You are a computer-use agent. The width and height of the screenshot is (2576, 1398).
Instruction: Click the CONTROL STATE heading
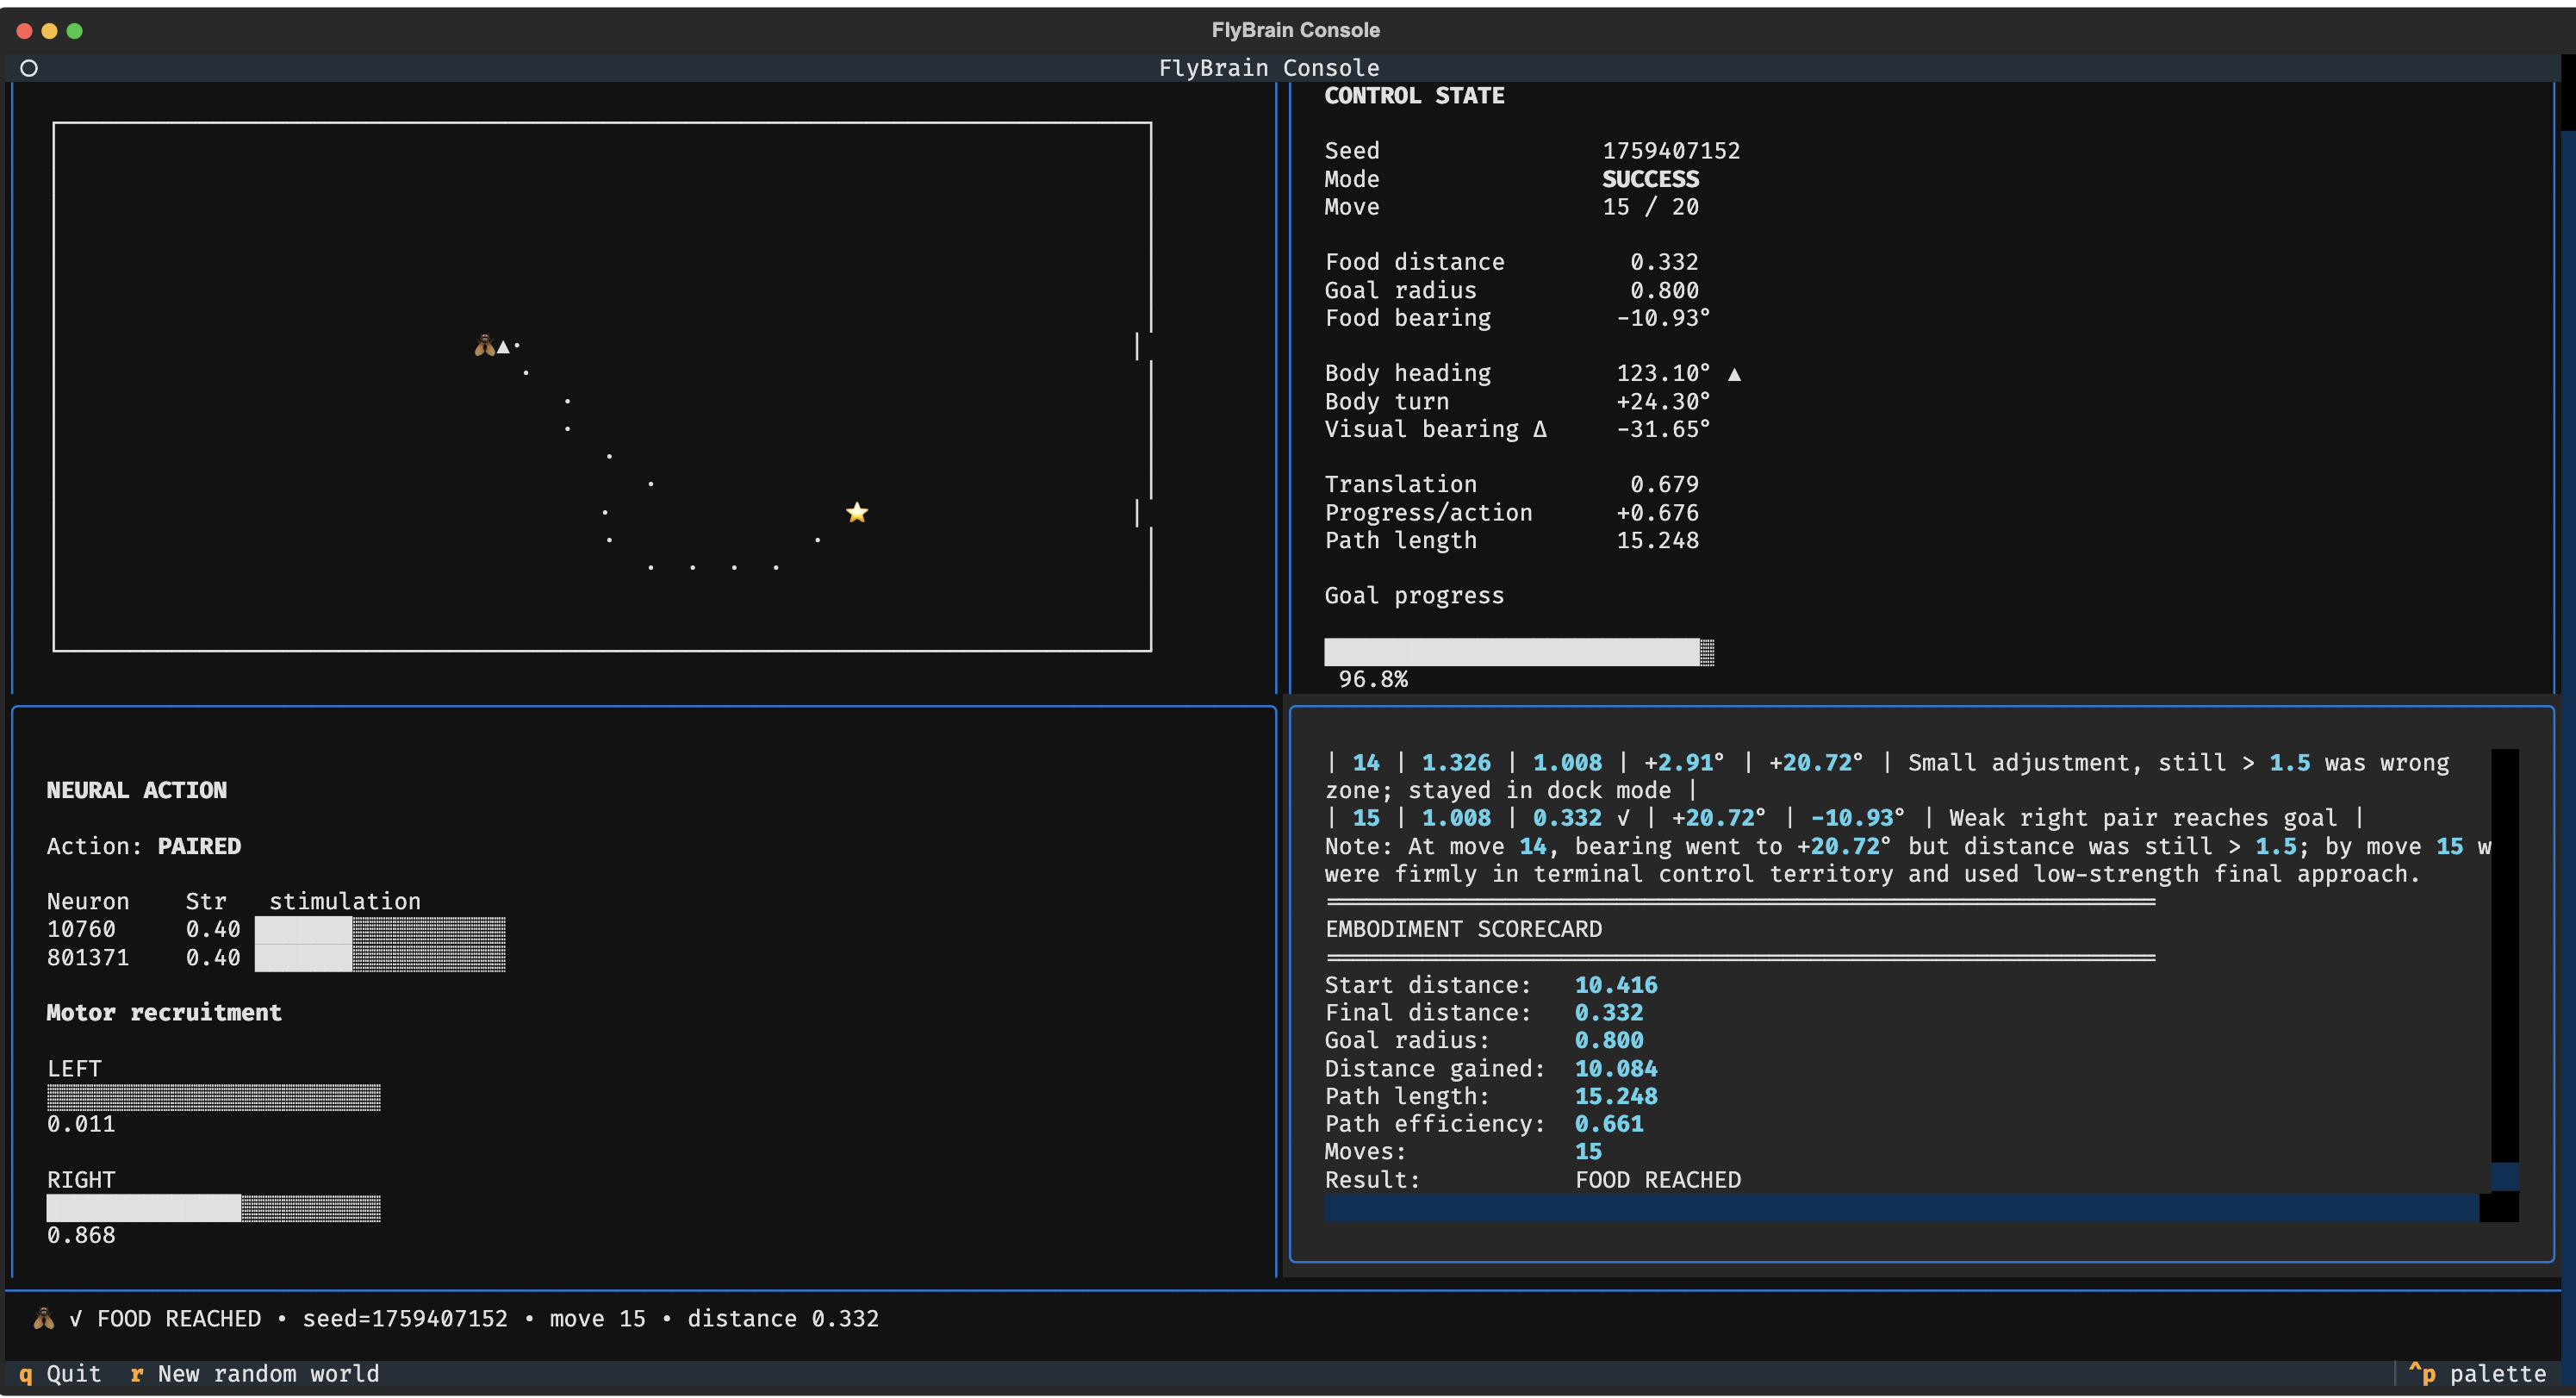tap(1414, 95)
